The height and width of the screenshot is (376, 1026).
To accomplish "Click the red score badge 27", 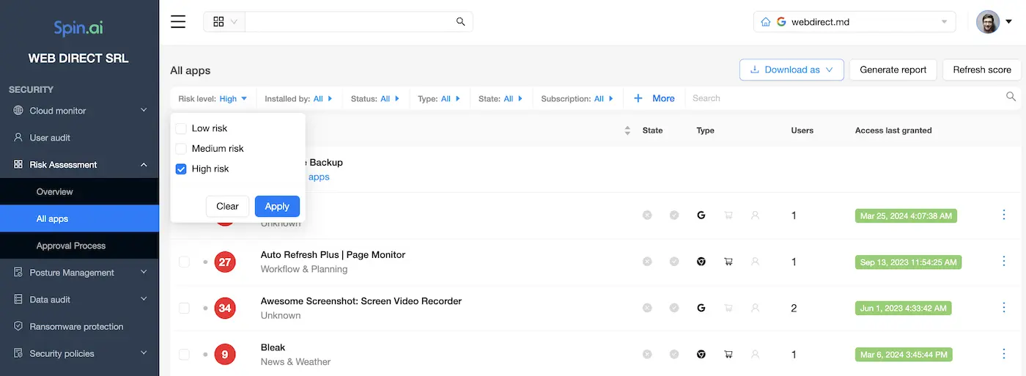I will 225,262.
